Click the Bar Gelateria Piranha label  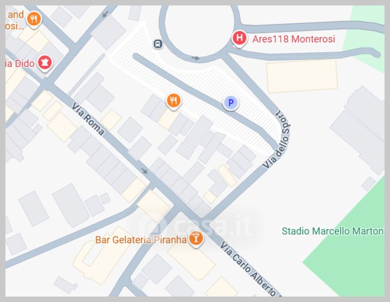141,240
